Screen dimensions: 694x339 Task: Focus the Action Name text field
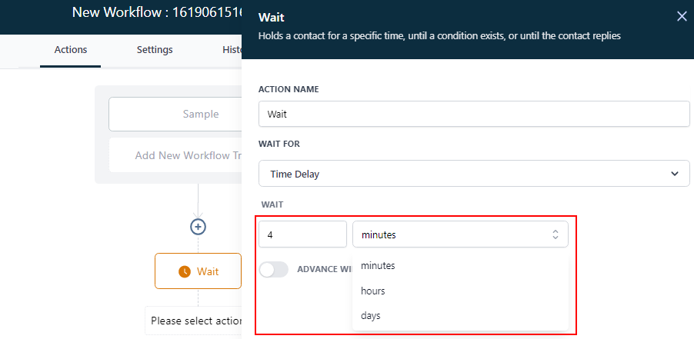pyautogui.click(x=474, y=114)
